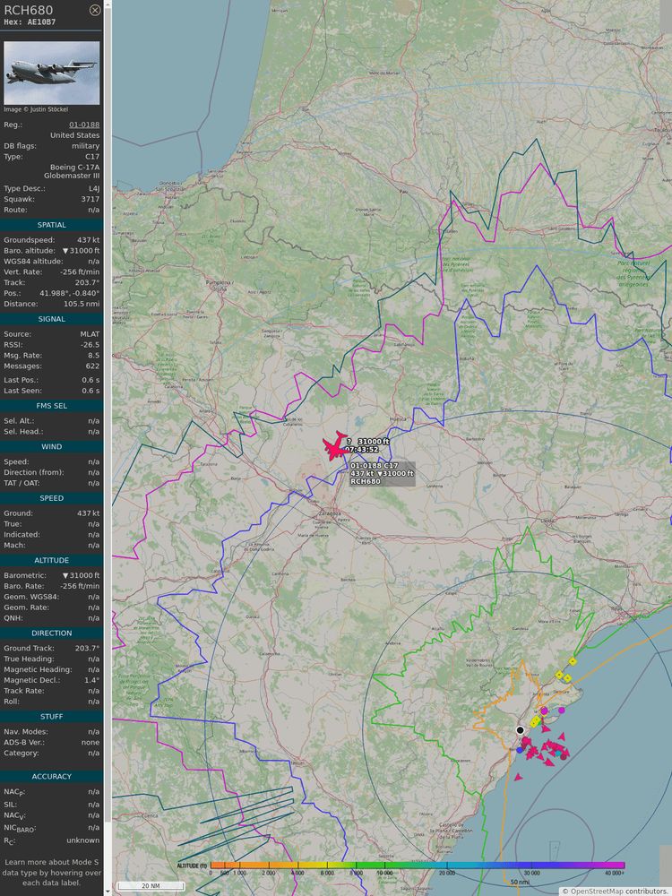The height and width of the screenshot is (896, 672).
Task: Click the northernmost yellow diamond marker on coast
Action: pos(573,661)
